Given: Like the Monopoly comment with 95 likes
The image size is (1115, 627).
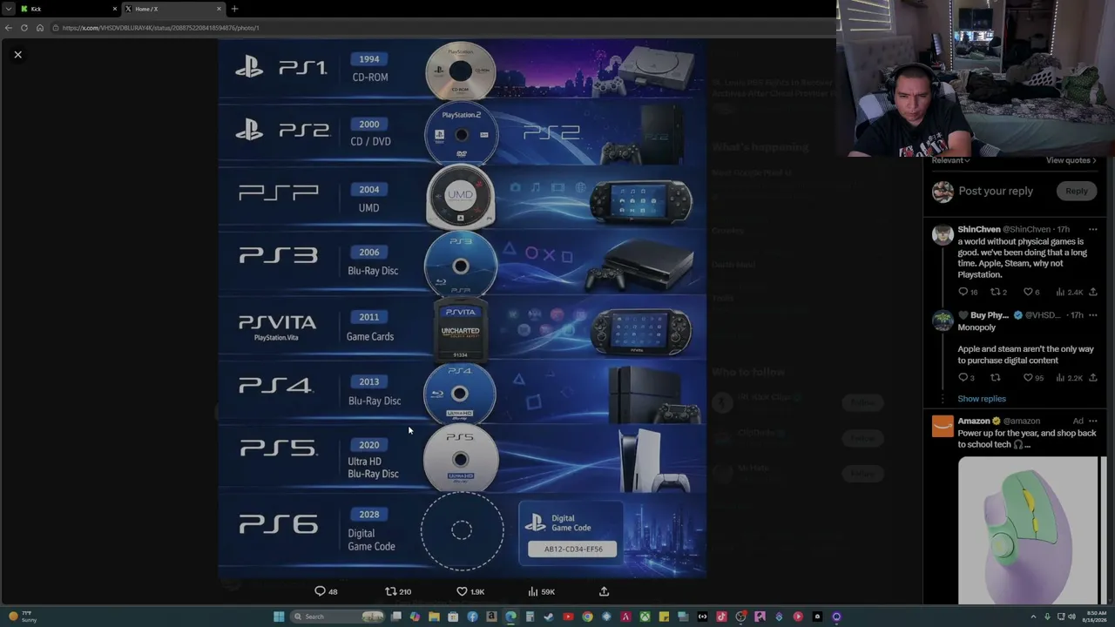Looking at the screenshot, I should pyautogui.click(x=1033, y=378).
